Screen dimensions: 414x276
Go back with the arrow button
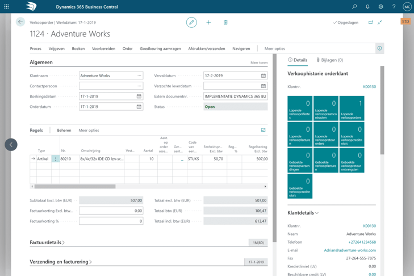pos(20,22)
